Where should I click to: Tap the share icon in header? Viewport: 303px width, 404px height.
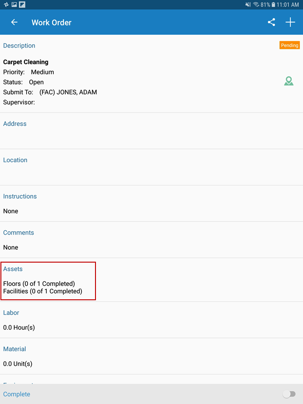coord(271,22)
